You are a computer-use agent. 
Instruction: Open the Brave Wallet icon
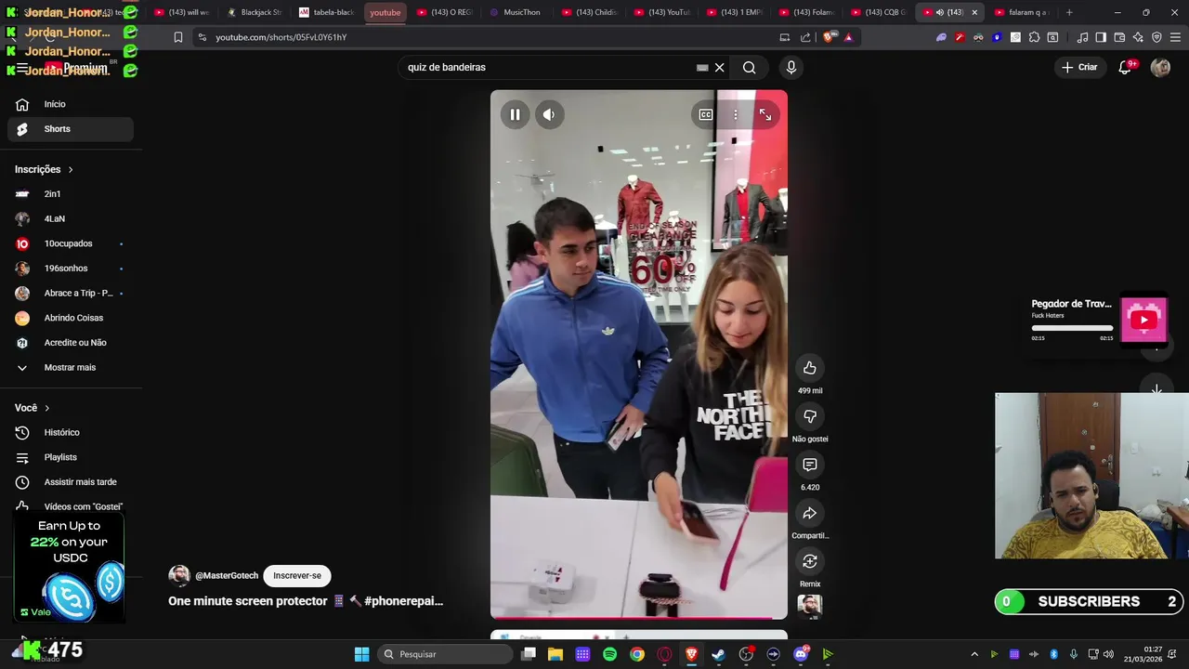click(1119, 37)
